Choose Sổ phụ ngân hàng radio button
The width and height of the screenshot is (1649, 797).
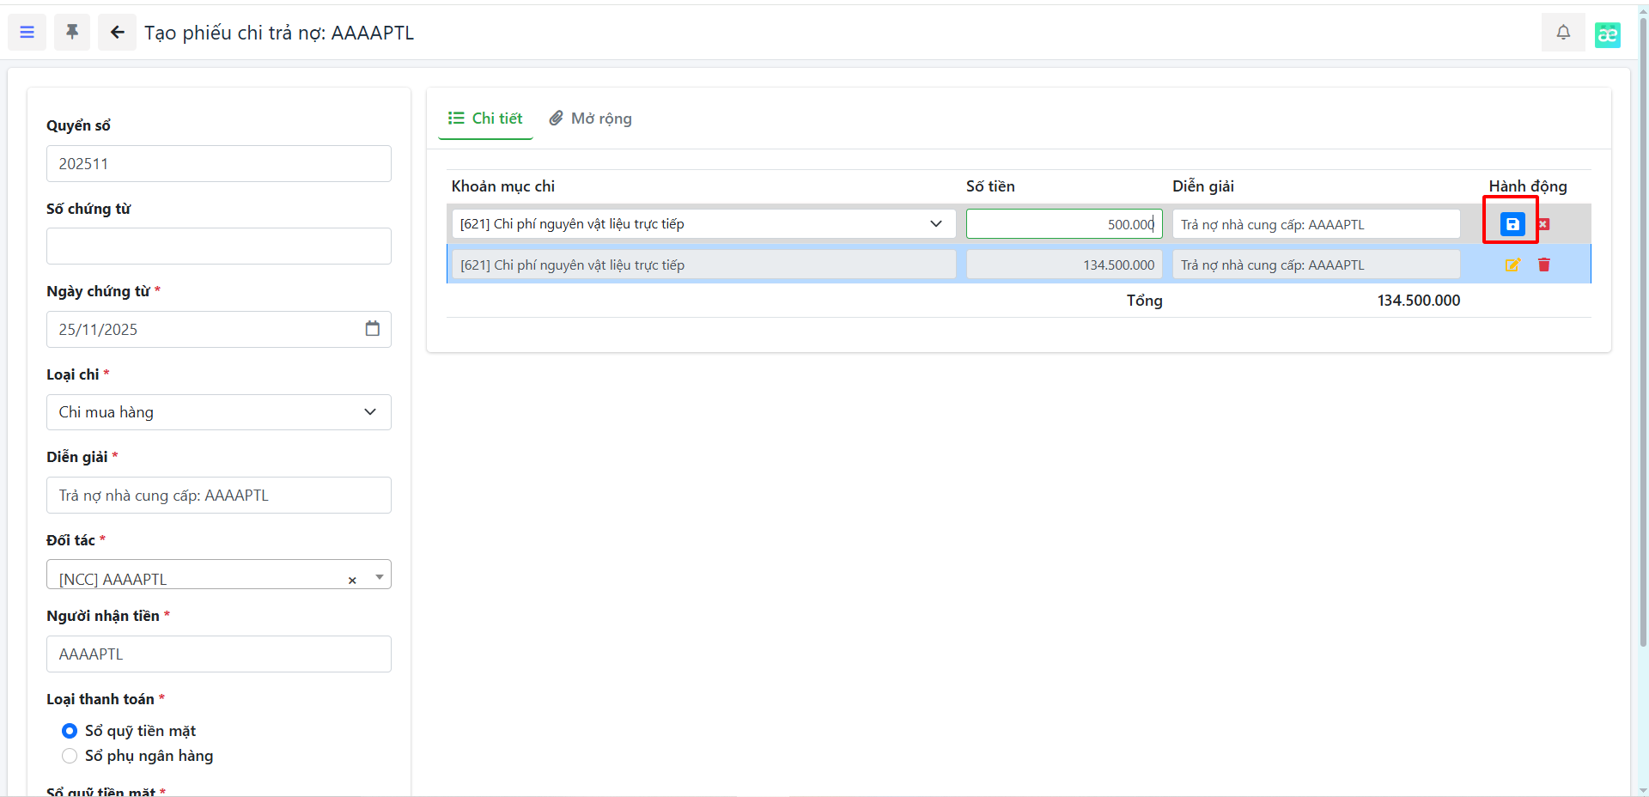70,756
